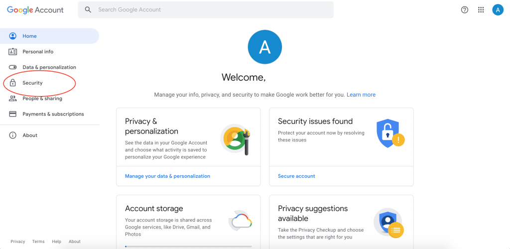Screen dimensions: 510x249
Task: Open the Learn more link
Action: (361, 95)
